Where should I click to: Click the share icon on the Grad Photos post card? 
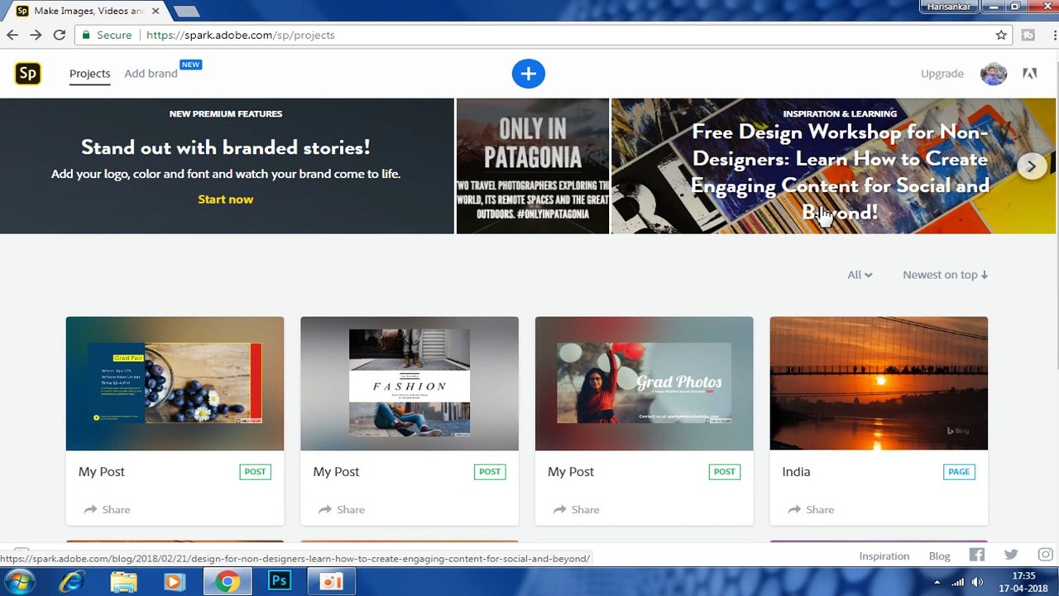[560, 510]
